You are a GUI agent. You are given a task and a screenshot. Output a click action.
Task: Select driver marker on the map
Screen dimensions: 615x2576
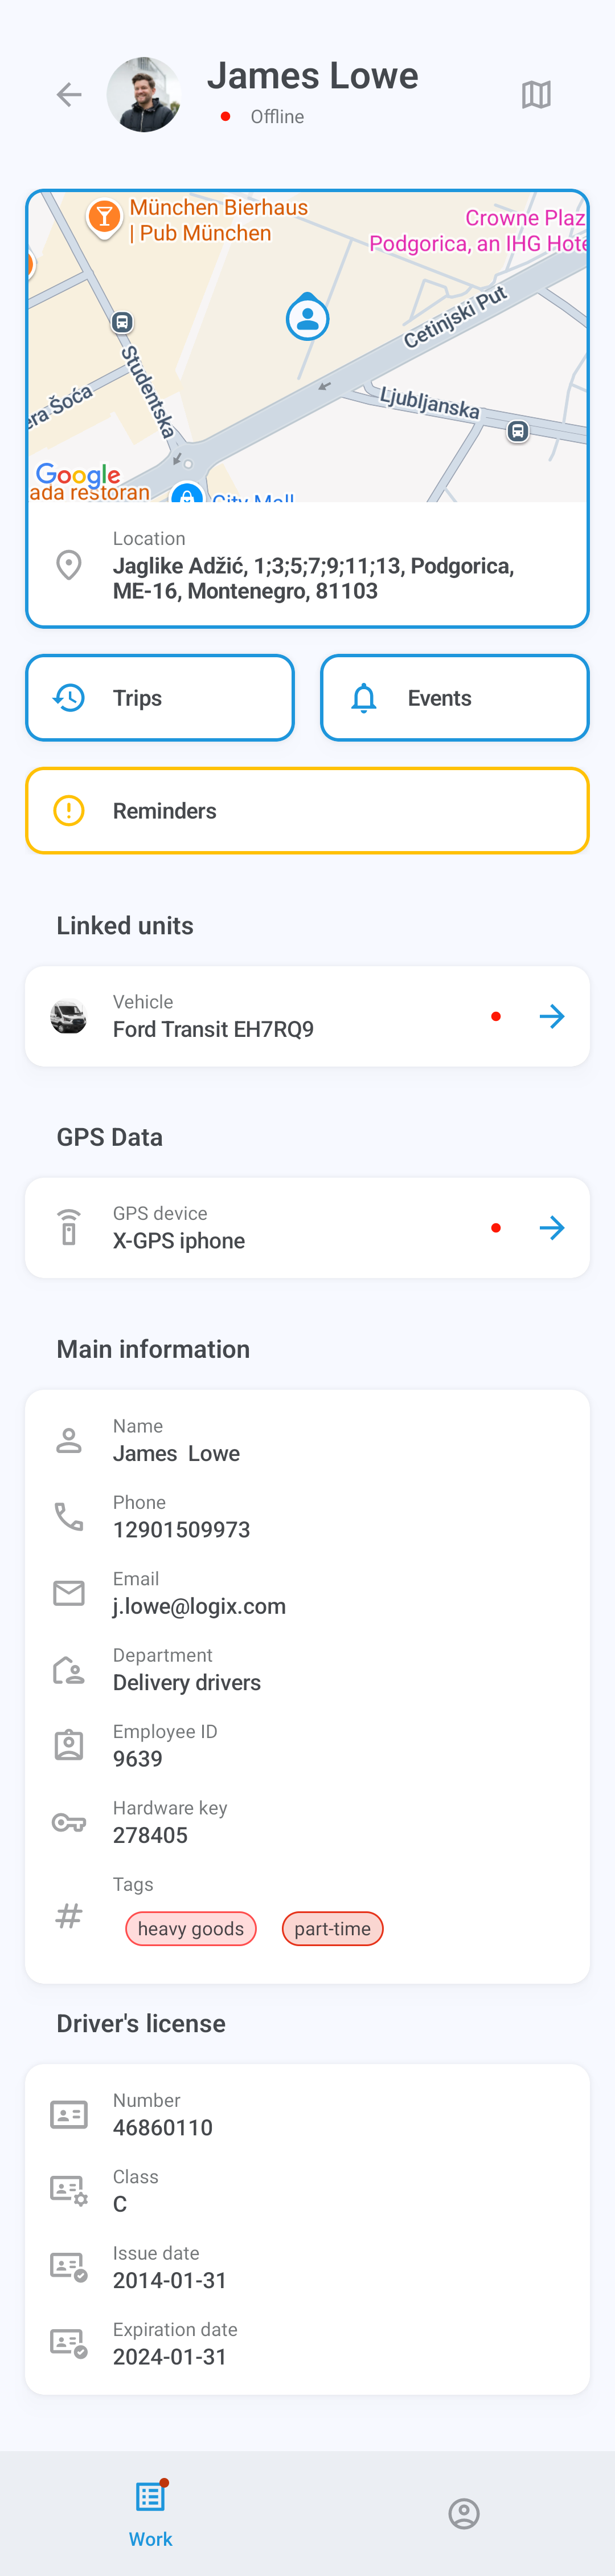click(307, 317)
